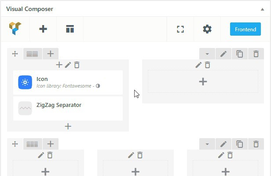Viewport: 271px width, 176px height.
Task: Expand the second row toggle arrow
Action: click(207, 144)
